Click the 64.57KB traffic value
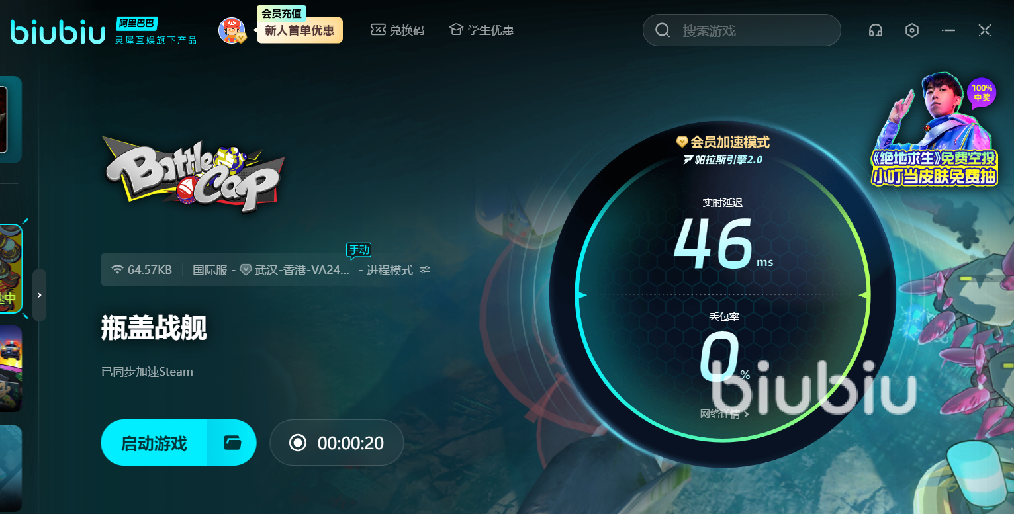Viewport: 1014px width, 514px height. (x=150, y=269)
